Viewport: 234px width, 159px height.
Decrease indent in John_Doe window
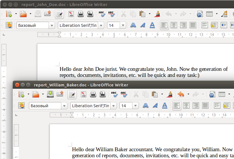click(x=224, y=25)
